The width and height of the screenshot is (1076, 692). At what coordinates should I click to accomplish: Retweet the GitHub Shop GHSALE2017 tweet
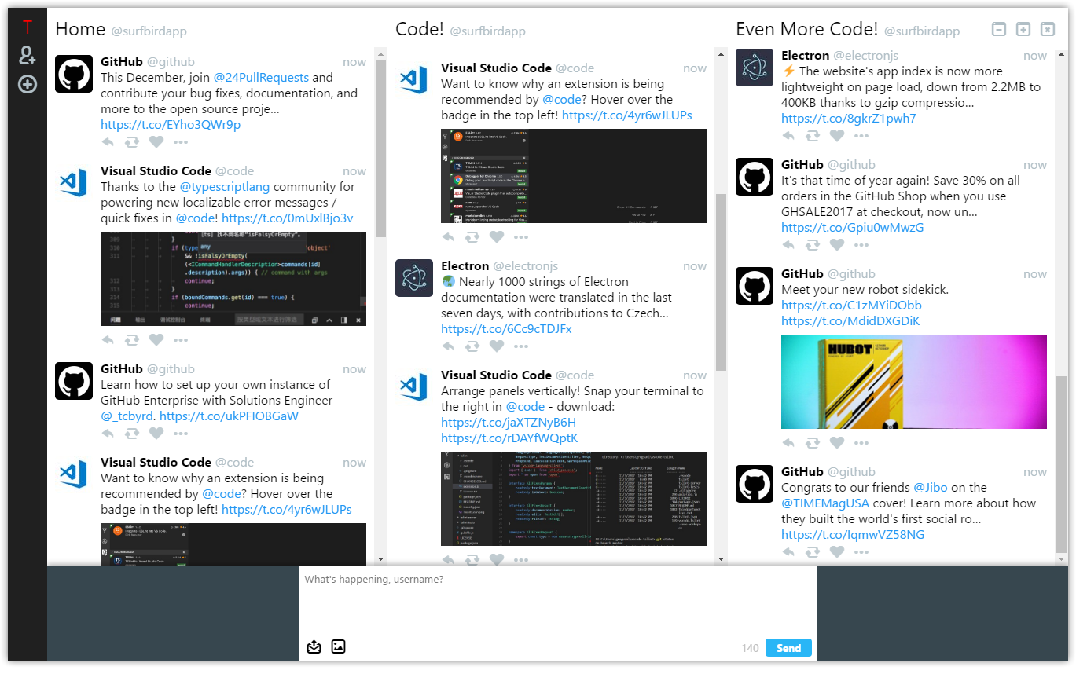(x=813, y=245)
